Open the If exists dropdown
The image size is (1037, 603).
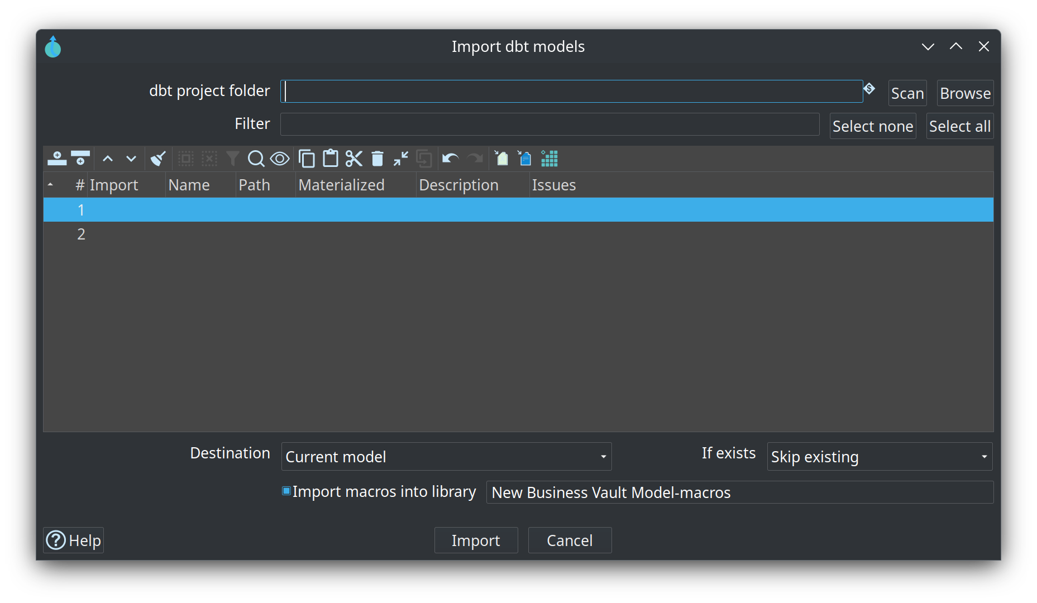[880, 457]
